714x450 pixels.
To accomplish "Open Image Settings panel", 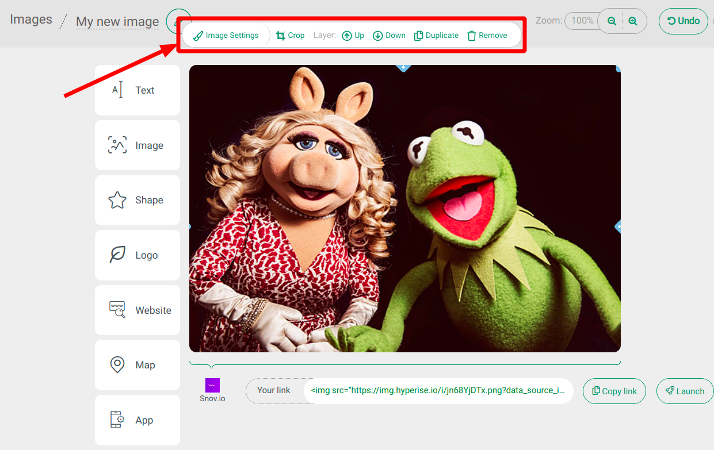I will point(226,36).
